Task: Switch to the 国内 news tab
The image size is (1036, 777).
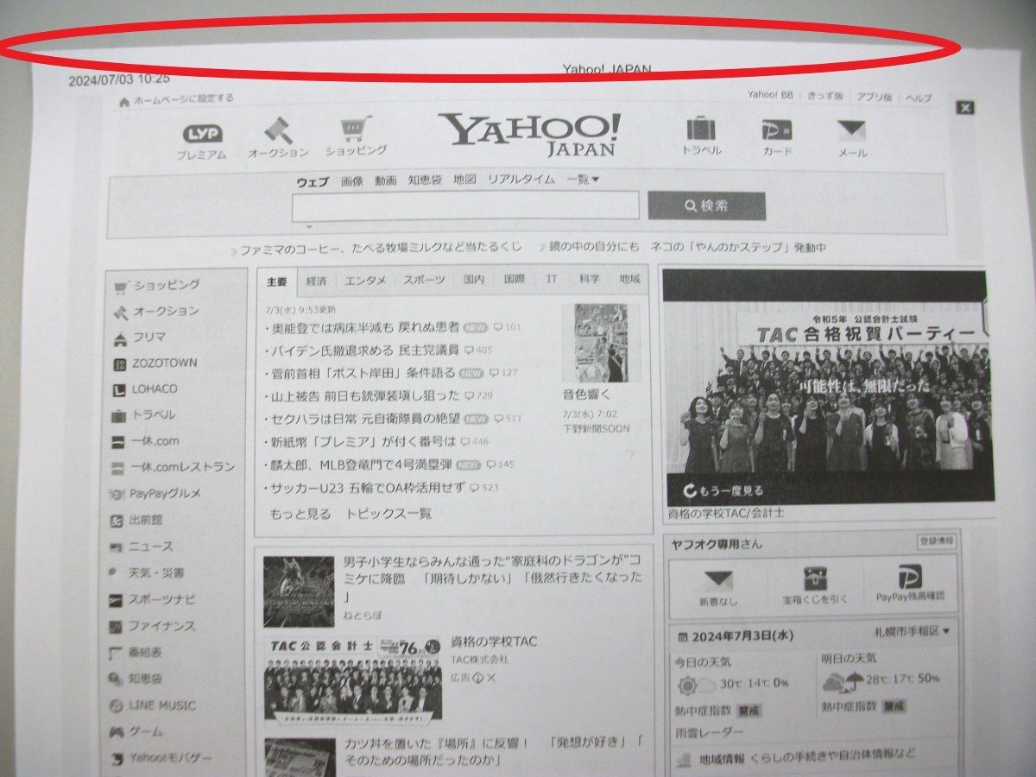Action: pyautogui.click(x=473, y=280)
